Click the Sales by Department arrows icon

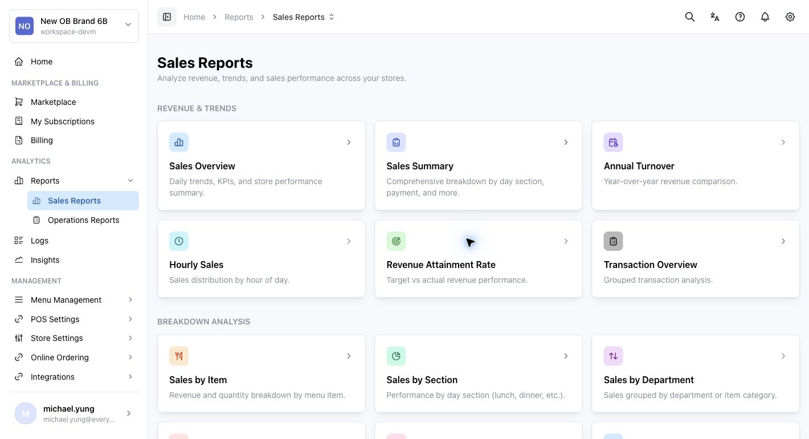point(613,356)
